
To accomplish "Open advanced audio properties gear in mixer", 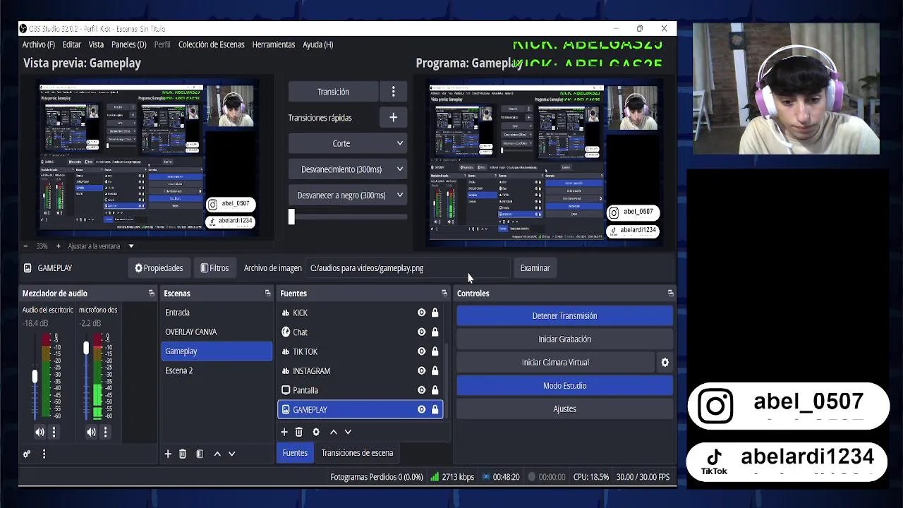I will pyautogui.click(x=27, y=454).
